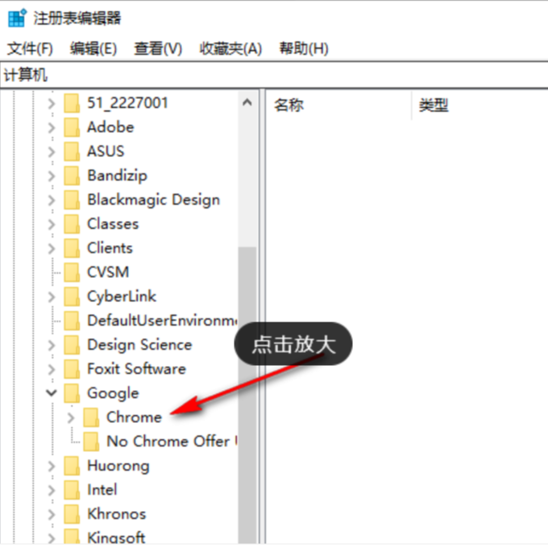Click the 计算机 address bar field
This screenshot has height=548, width=548.
point(274,75)
